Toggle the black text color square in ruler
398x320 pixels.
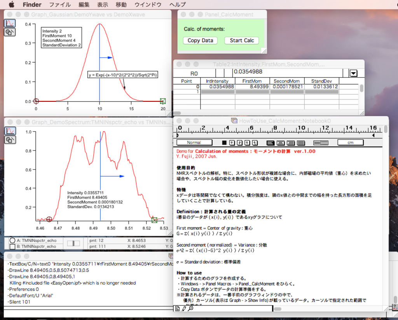pos(224,143)
